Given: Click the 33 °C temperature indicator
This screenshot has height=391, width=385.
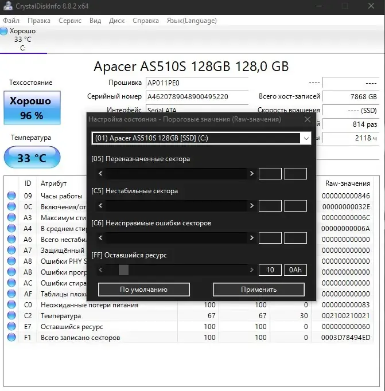Looking at the screenshot, I should pos(32,157).
